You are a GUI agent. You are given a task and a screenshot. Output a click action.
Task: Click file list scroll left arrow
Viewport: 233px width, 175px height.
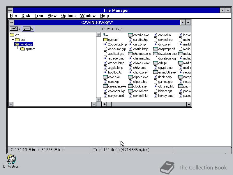click(x=105, y=104)
